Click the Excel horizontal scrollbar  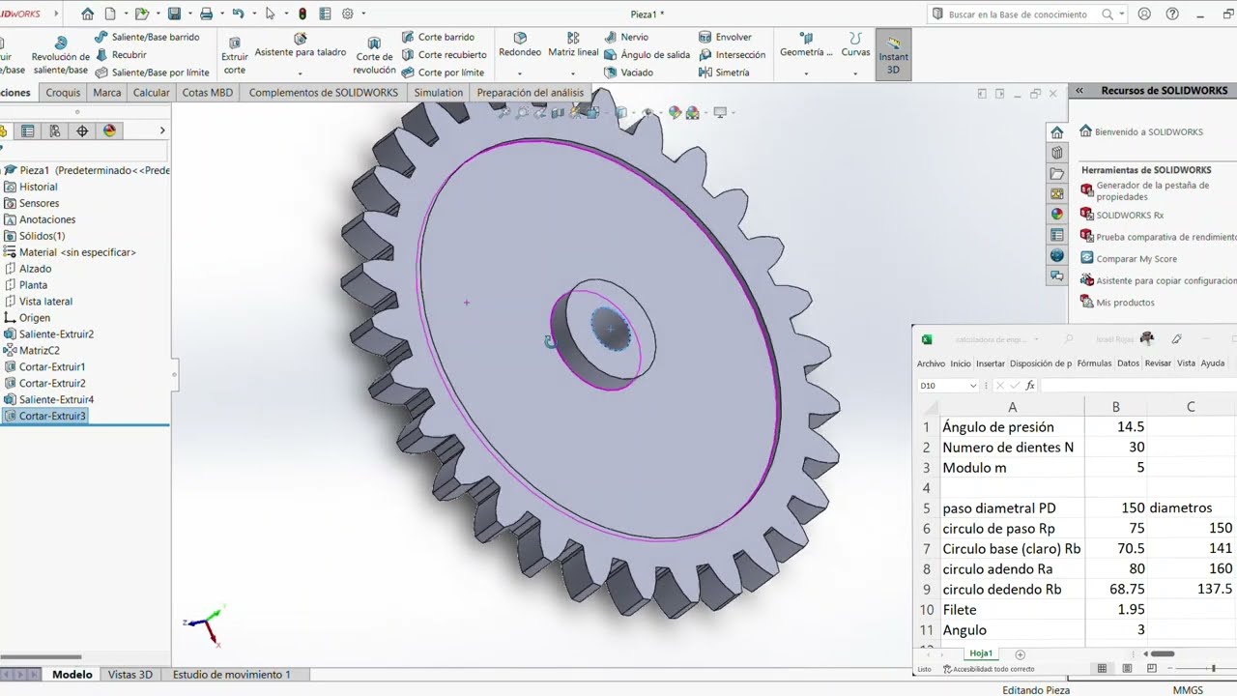click(1163, 654)
